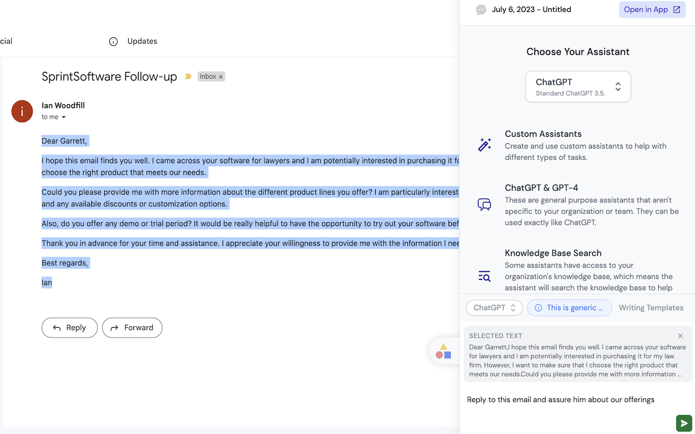Click the green send message arrow button

point(684,423)
